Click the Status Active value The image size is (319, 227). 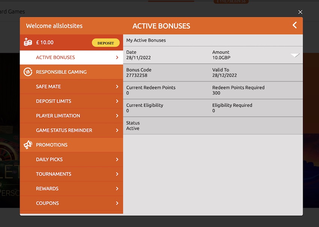pos(132,128)
